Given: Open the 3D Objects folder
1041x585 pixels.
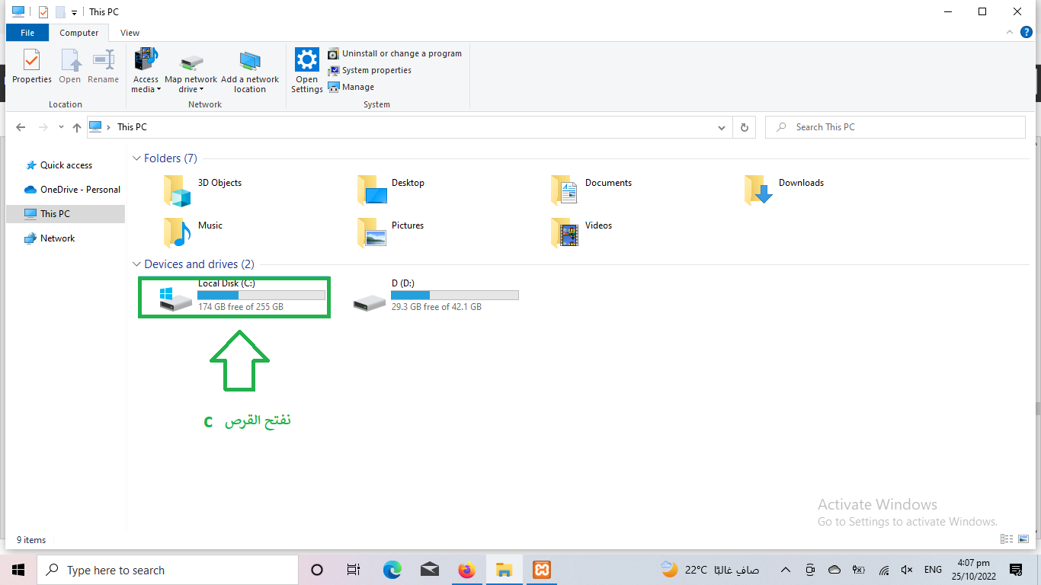Looking at the screenshot, I should [x=203, y=190].
